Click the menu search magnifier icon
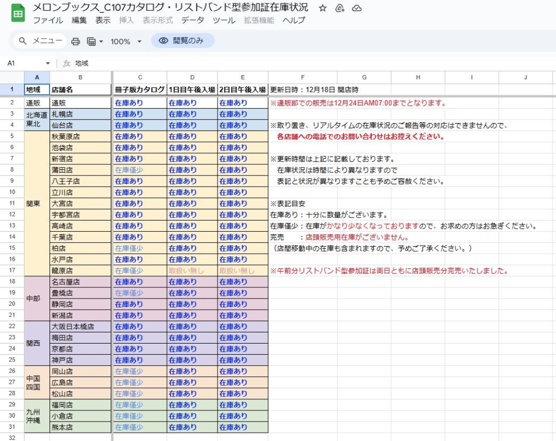Image resolution: width=556 pixels, height=441 pixels. [23, 41]
